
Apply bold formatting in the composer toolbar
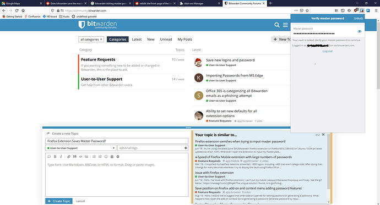(x=55, y=157)
